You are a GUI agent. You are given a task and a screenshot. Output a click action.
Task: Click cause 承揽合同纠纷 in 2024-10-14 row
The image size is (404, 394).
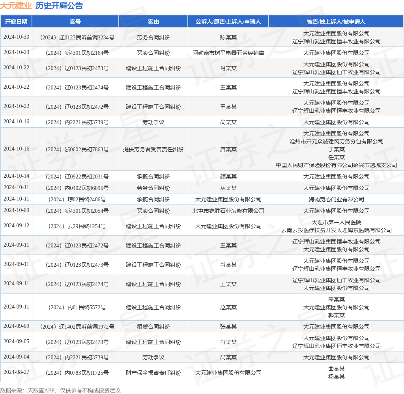click(153, 177)
